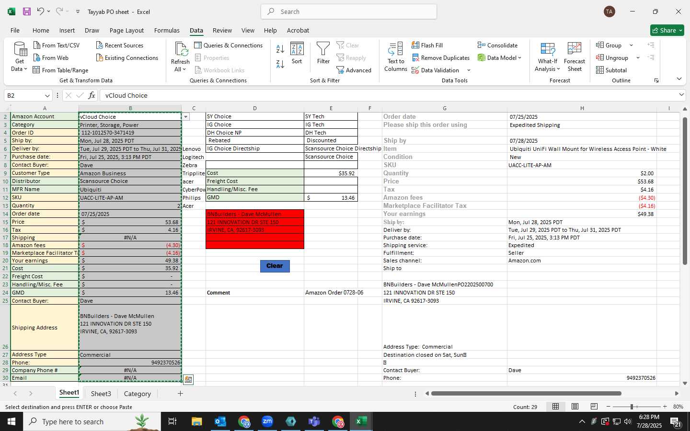The image size is (690, 431).
Task: Switch to the Review tab
Action: pyautogui.click(x=222, y=30)
